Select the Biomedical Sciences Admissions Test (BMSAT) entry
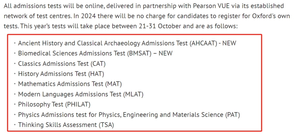The height and width of the screenshot is (135, 296). tap(95, 53)
